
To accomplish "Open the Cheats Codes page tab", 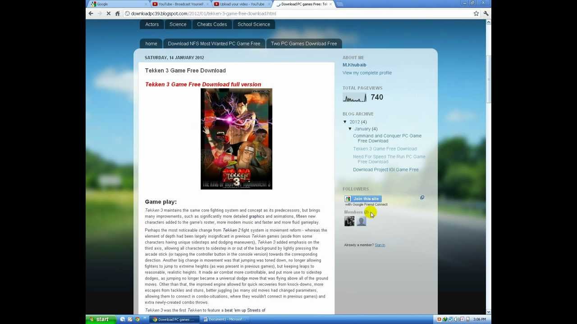I will (x=212, y=24).
